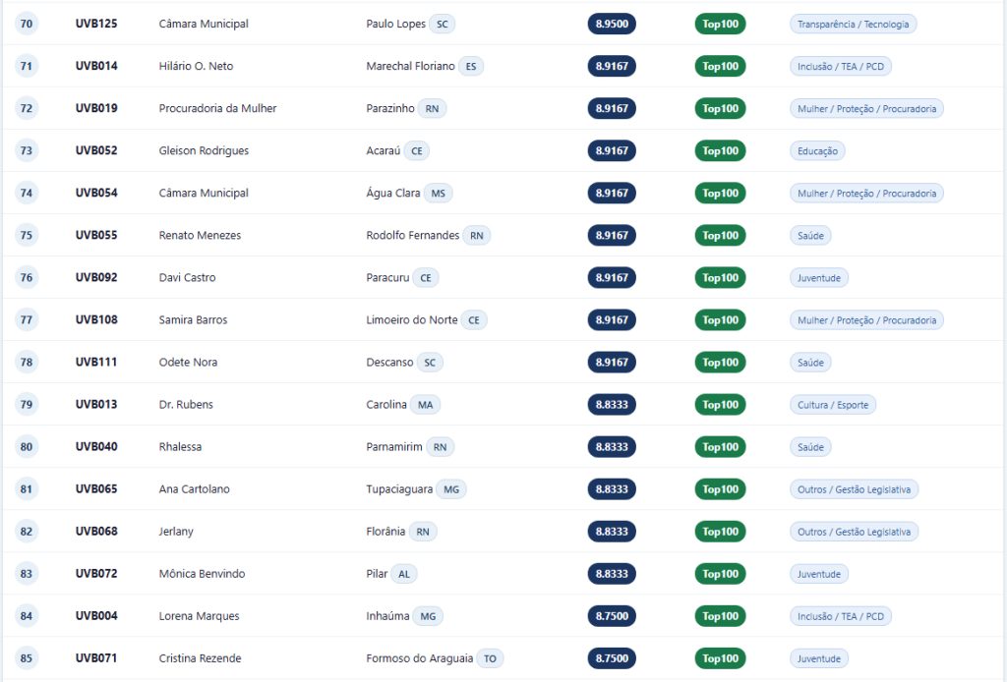The width and height of the screenshot is (1007, 682).
Task: Click Juventude tag in Davi Castro row
Action: click(x=819, y=278)
